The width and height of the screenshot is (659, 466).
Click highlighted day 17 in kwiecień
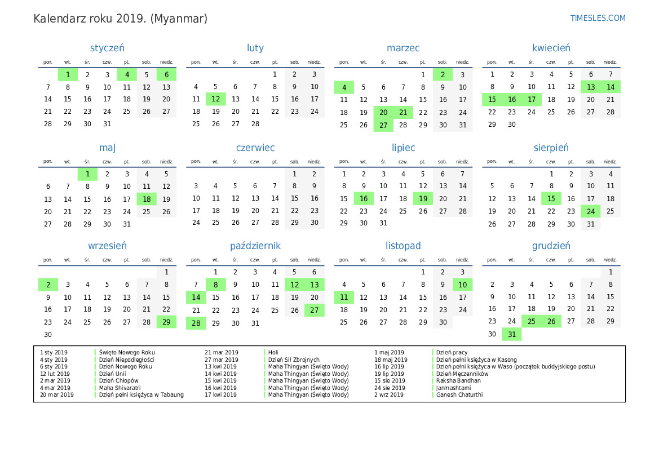532,100
